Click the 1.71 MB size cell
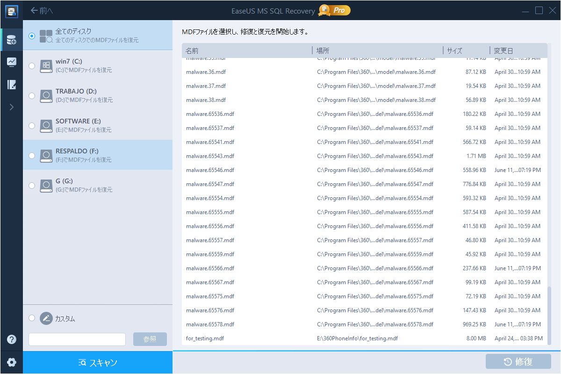 (476, 156)
